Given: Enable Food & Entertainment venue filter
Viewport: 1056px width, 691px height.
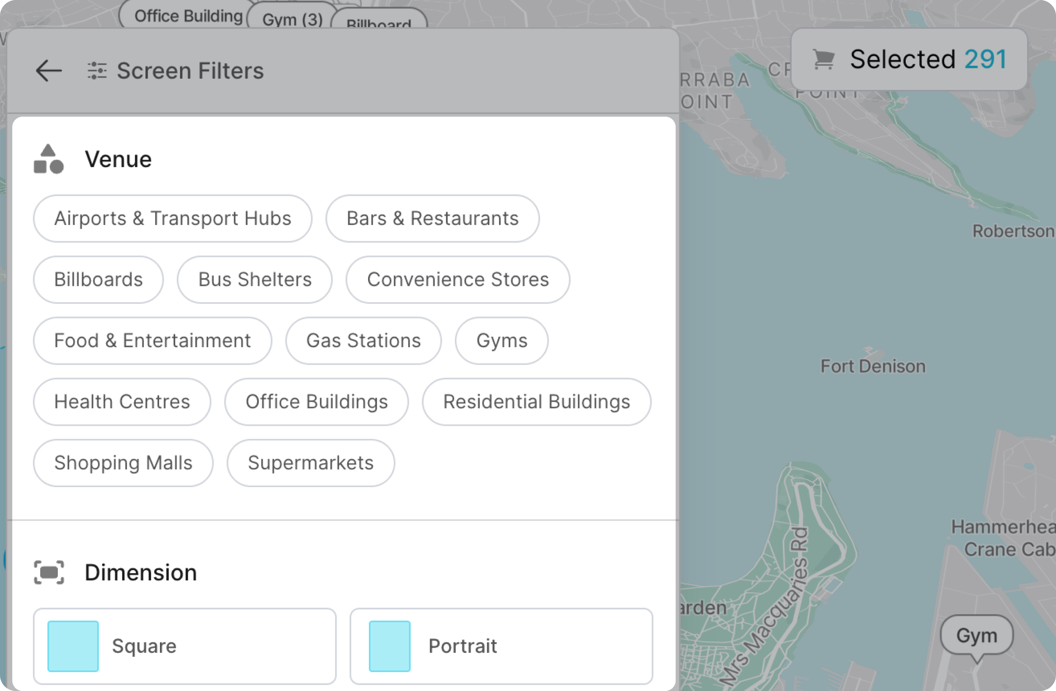Looking at the screenshot, I should point(152,341).
